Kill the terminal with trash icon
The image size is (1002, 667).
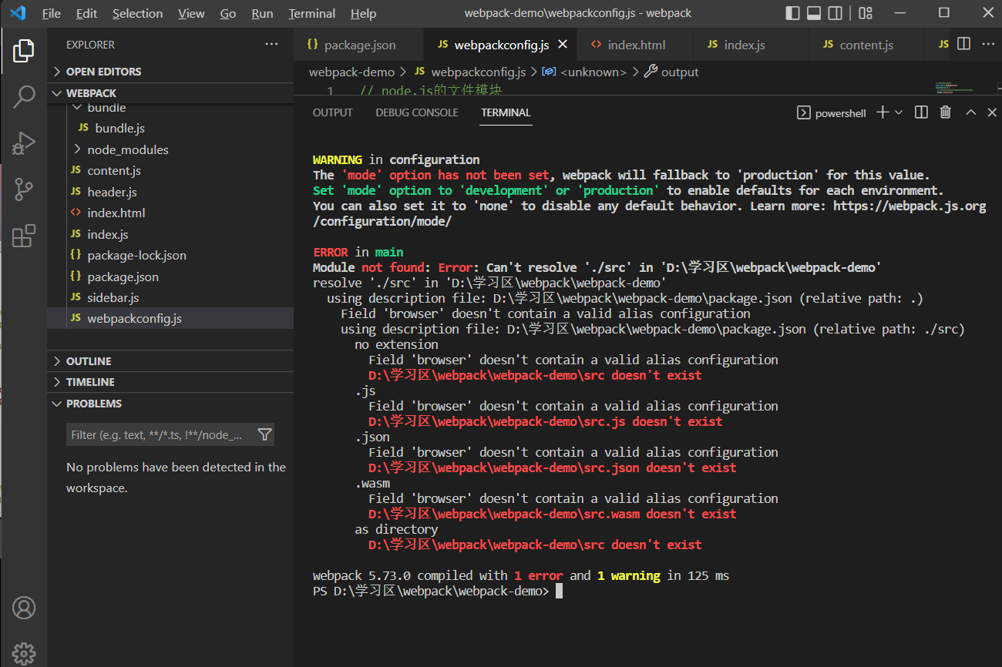click(946, 112)
